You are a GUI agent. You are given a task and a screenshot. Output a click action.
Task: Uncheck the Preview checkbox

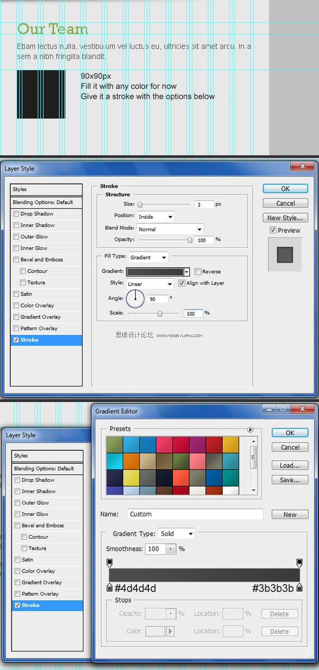pyautogui.click(x=273, y=230)
